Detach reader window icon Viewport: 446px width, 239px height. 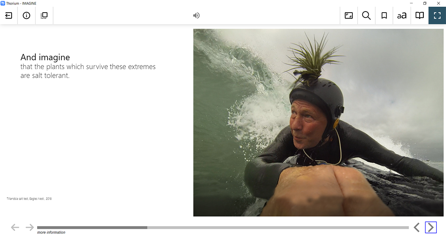[44, 16]
